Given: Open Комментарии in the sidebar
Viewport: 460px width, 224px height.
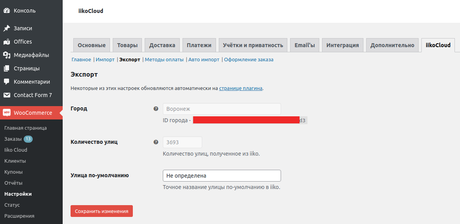Looking at the screenshot, I should coord(31,82).
